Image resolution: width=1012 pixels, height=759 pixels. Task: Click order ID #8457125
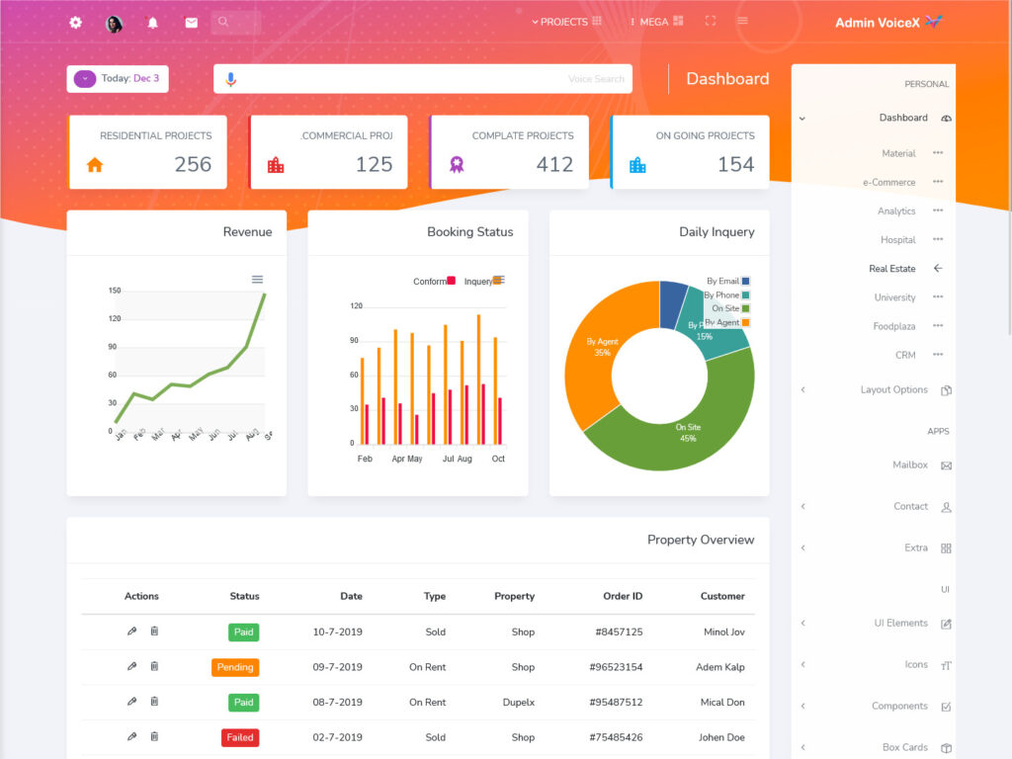(x=619, y=632)
